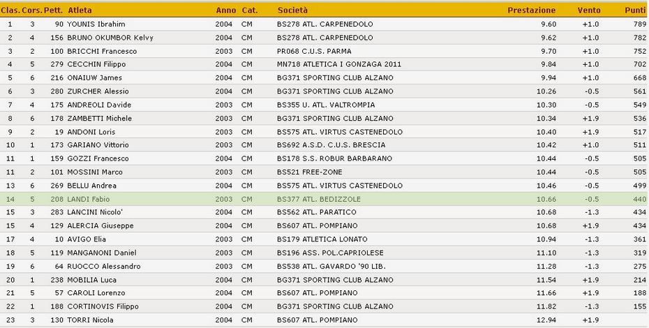The image size is (649, 328).
Task: Select athlete MOBILIA Luca
Action: pos(91,280)
